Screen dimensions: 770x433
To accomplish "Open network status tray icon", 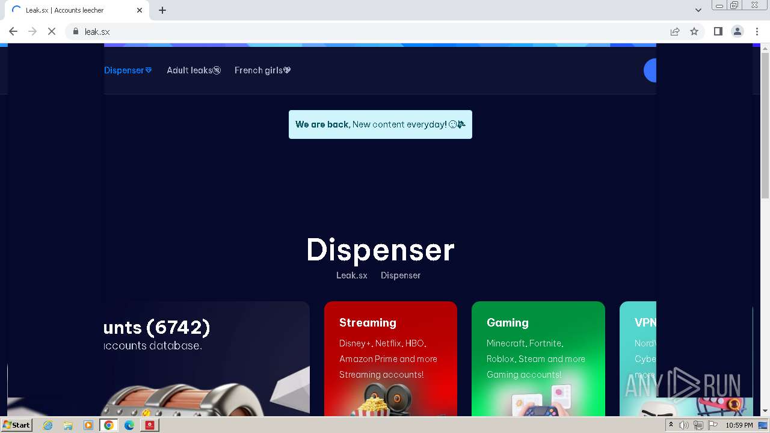I will click(x=698, y=425).
